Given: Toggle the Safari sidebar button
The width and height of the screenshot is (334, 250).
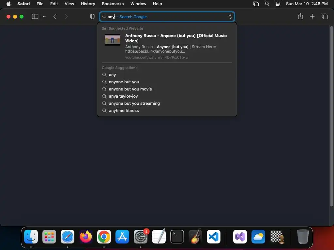Looking at the screenshot, I should coord(35,17).
